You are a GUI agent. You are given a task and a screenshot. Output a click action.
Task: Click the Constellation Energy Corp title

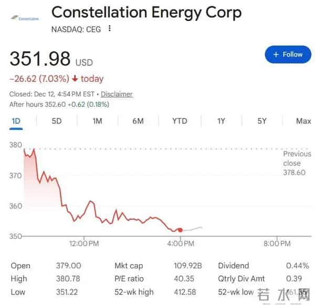click(146, 12)
